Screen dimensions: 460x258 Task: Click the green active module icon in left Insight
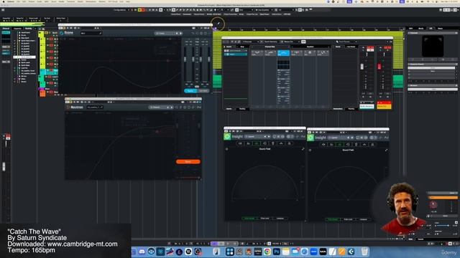pos(257,143)
